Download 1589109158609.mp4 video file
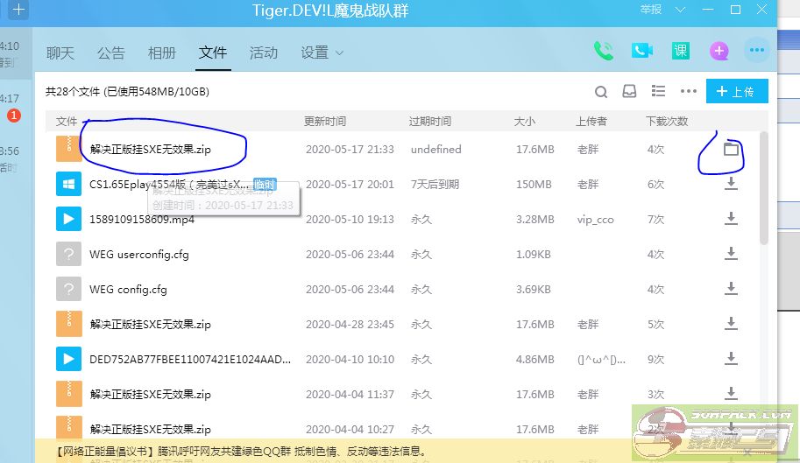800x463 pixels. 730,220
